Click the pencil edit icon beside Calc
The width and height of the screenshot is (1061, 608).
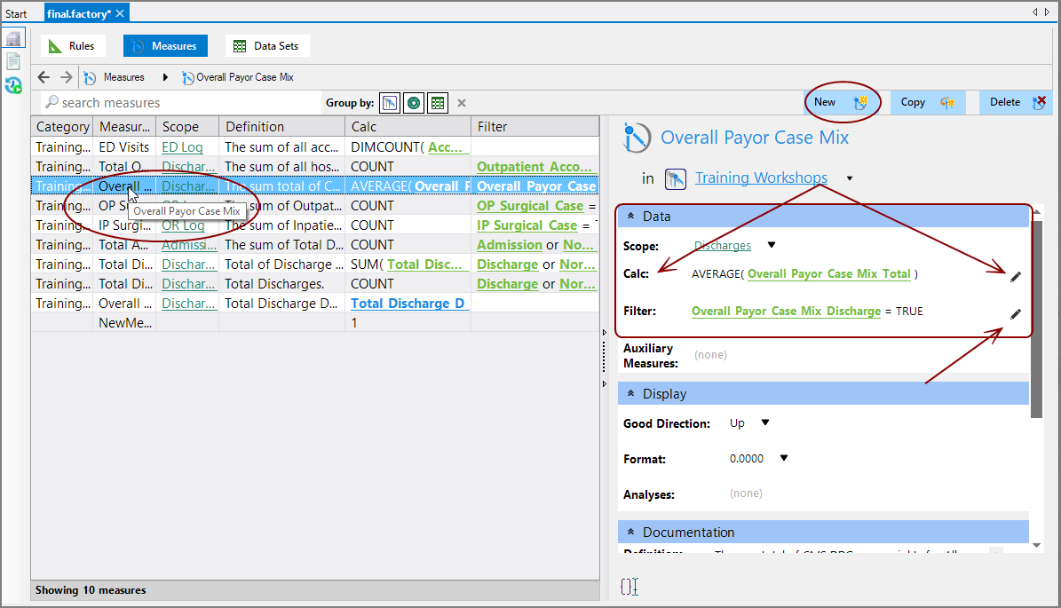point(1015,276)
